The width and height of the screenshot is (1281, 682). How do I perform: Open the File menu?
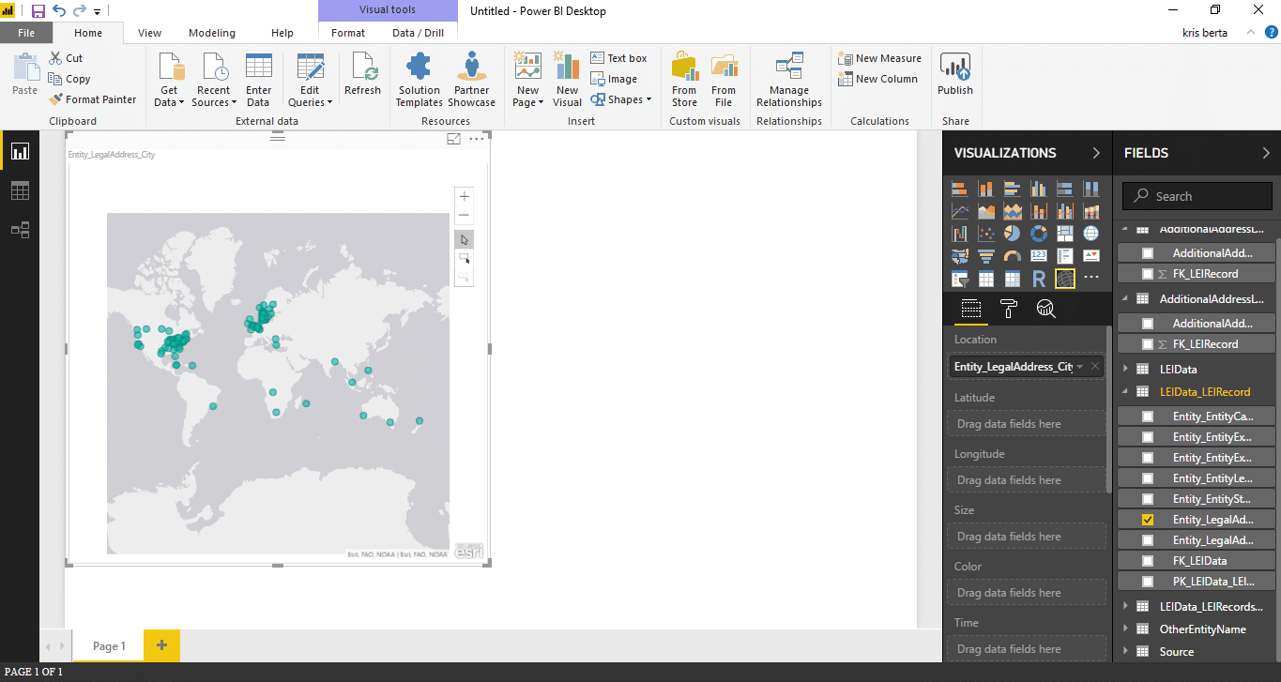click(x=26, y=33)
